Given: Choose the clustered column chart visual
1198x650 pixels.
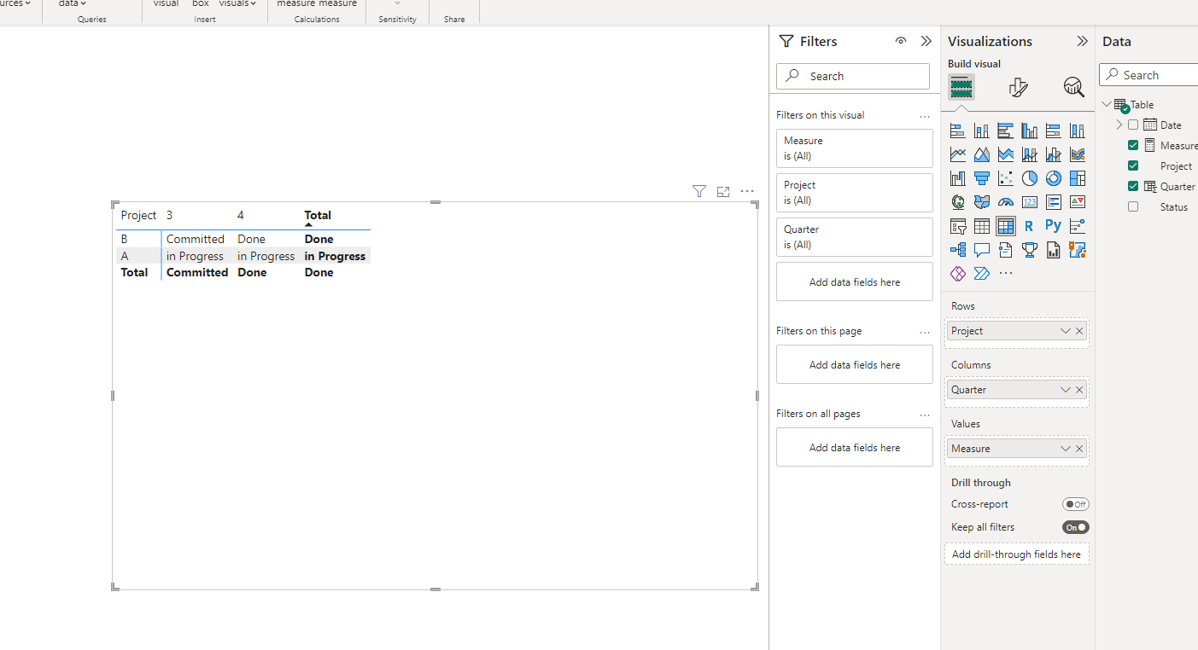Looking at the screenshot, I should 1030,131.
